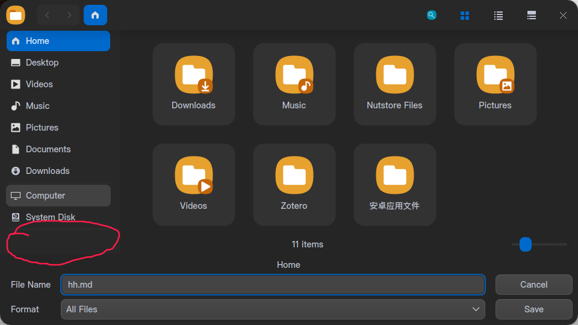Click the File Name input field

pos(273,285)
